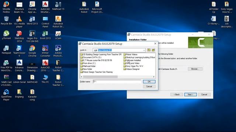The height and width of the screenshot is (132, 236).
Task: Launch Vegas Pro 13.0 desktop icon
Action: tap(32, 37)
